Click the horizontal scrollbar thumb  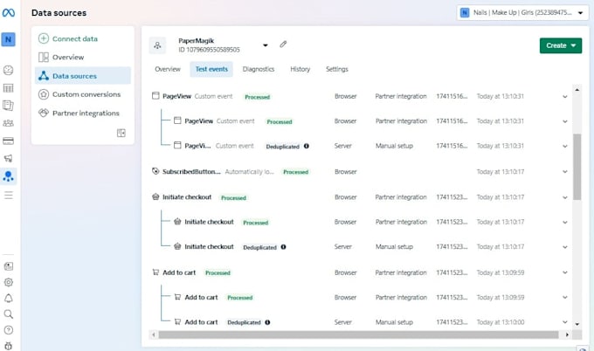tap(358, 334)
